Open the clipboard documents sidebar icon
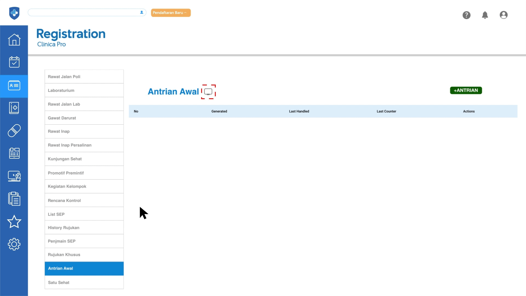Image resolution: width=526 pixels, height=296 pixels. 14,199
